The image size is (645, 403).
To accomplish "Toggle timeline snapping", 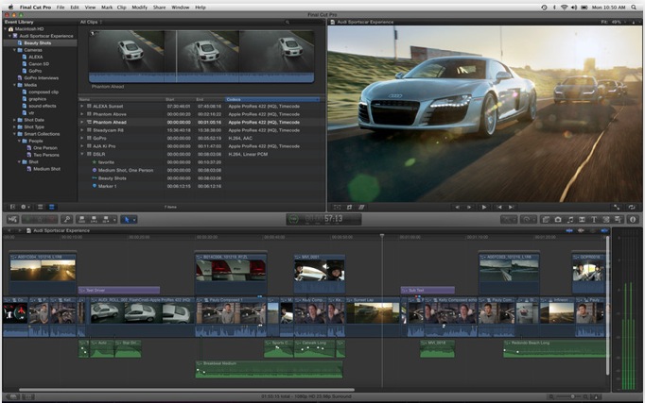I will coord(604,230).
